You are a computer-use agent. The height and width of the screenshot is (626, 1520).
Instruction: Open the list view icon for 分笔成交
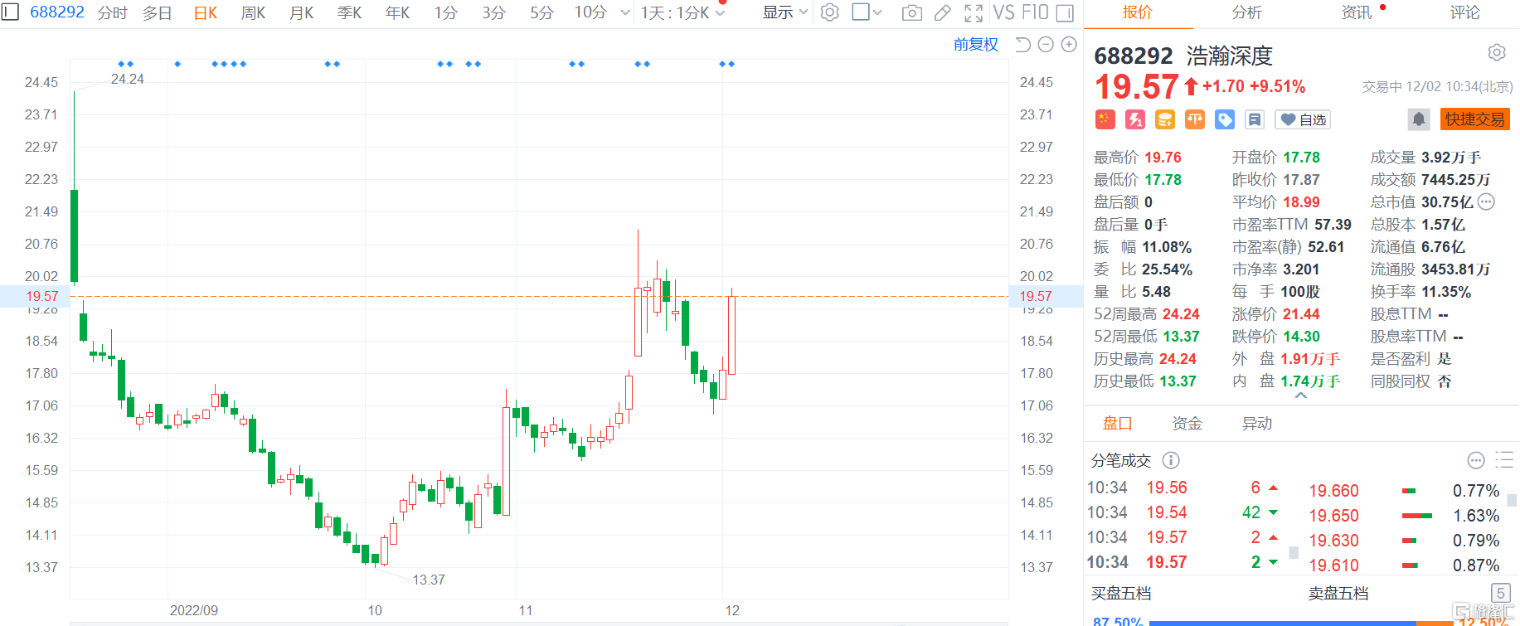coord(1504,460)
